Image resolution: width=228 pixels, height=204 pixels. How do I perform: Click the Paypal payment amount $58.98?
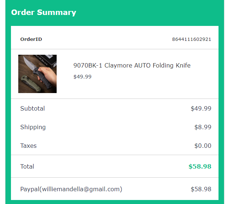pyautogui.click(x=201, y=189)
